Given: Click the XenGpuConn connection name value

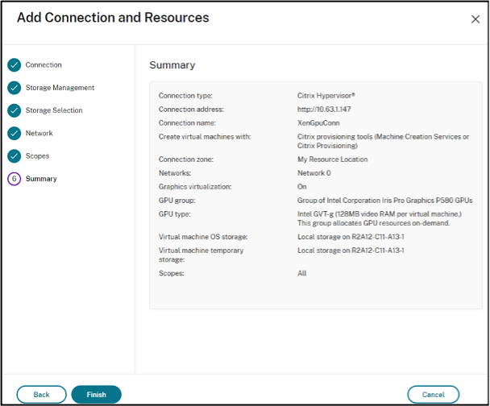Looking at the screenshot, I should tap(318, 123).
